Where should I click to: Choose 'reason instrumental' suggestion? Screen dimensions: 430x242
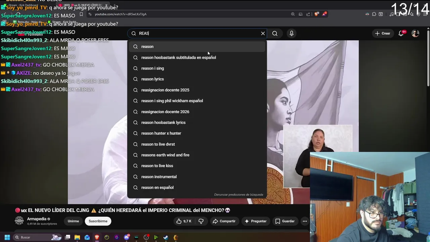click(197, 177)
